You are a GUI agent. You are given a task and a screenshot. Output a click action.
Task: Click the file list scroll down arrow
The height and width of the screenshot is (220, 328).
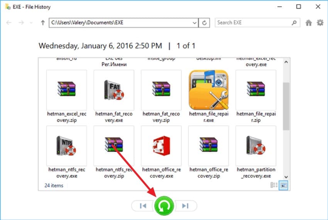(x=286, y=177)
